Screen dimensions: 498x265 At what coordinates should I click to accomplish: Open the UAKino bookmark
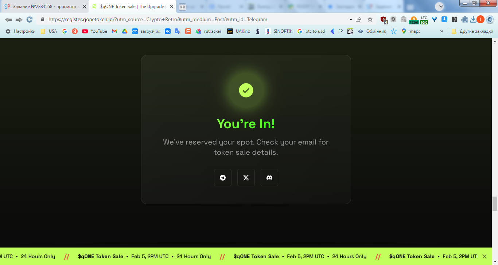pyautogui.click(x=239, y=31)
